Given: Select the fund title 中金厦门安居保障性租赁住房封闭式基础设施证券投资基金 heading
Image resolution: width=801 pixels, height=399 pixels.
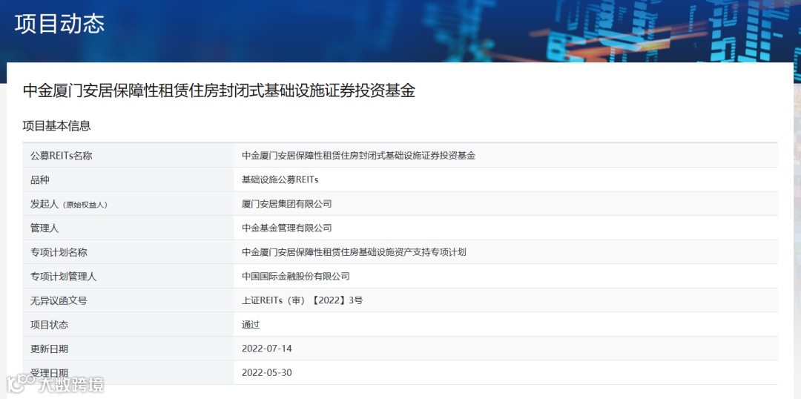Looking at the screenshot, I should (219, 90).
